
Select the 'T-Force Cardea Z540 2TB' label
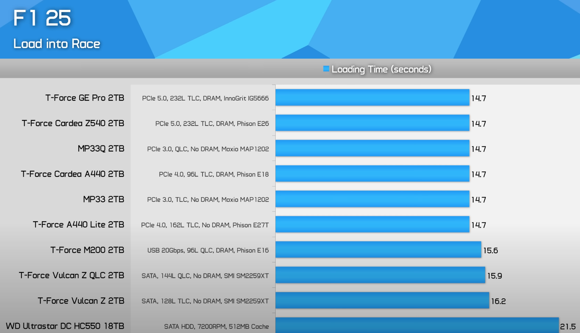pos(73,123)
